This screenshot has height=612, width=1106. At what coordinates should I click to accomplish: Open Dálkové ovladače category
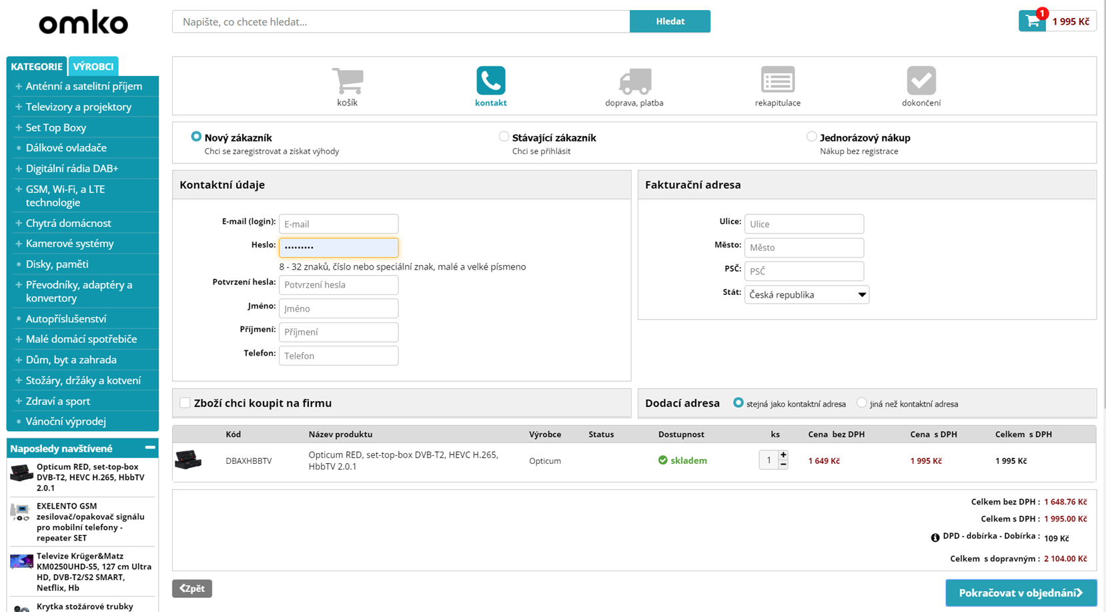pyautogui.click(x=66, y=147)
